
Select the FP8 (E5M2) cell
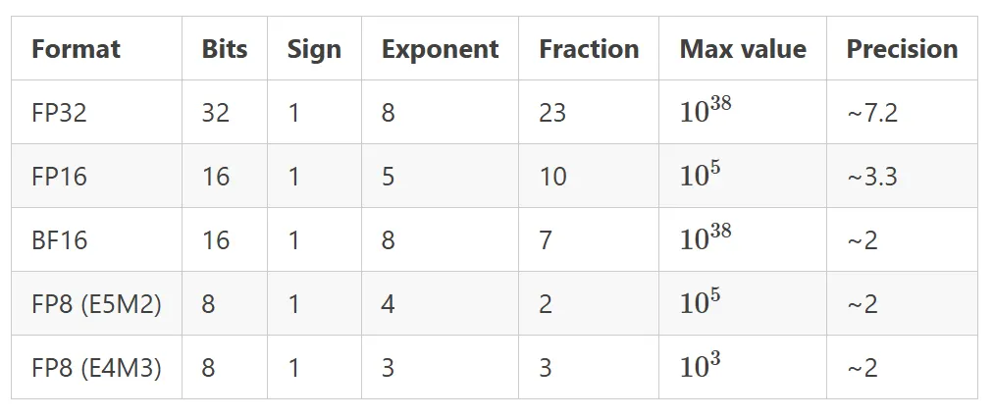point(96,304)
